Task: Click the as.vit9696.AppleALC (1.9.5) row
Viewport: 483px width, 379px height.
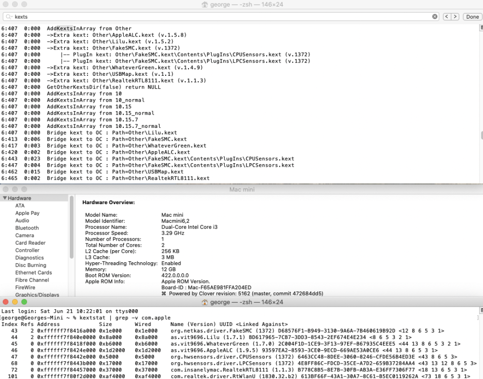Action: coord(219,350)
